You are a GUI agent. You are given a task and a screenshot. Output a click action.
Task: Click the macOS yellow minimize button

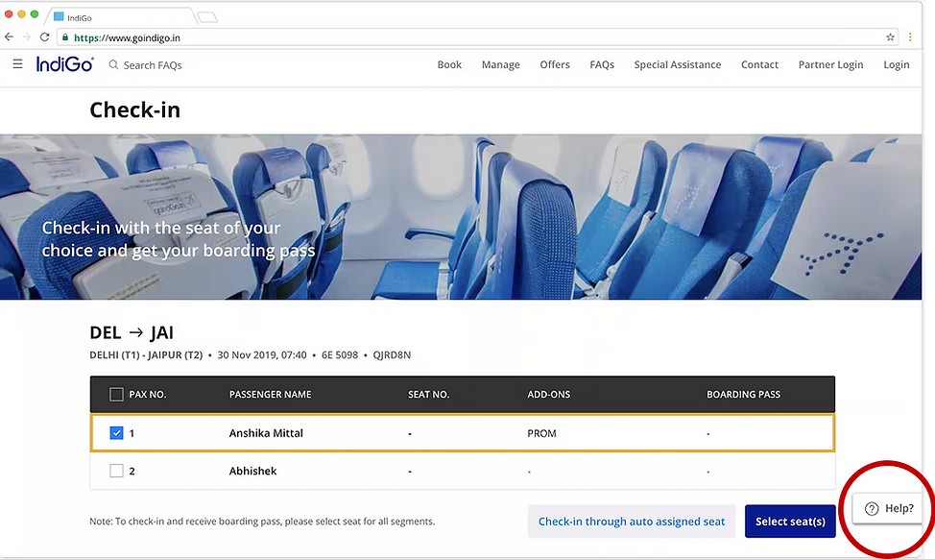point(21,13)
